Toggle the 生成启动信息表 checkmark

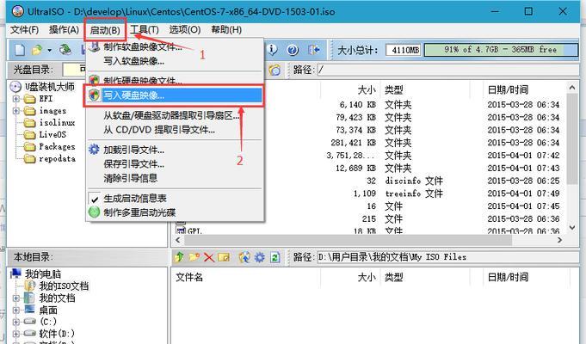click(95, 199)
